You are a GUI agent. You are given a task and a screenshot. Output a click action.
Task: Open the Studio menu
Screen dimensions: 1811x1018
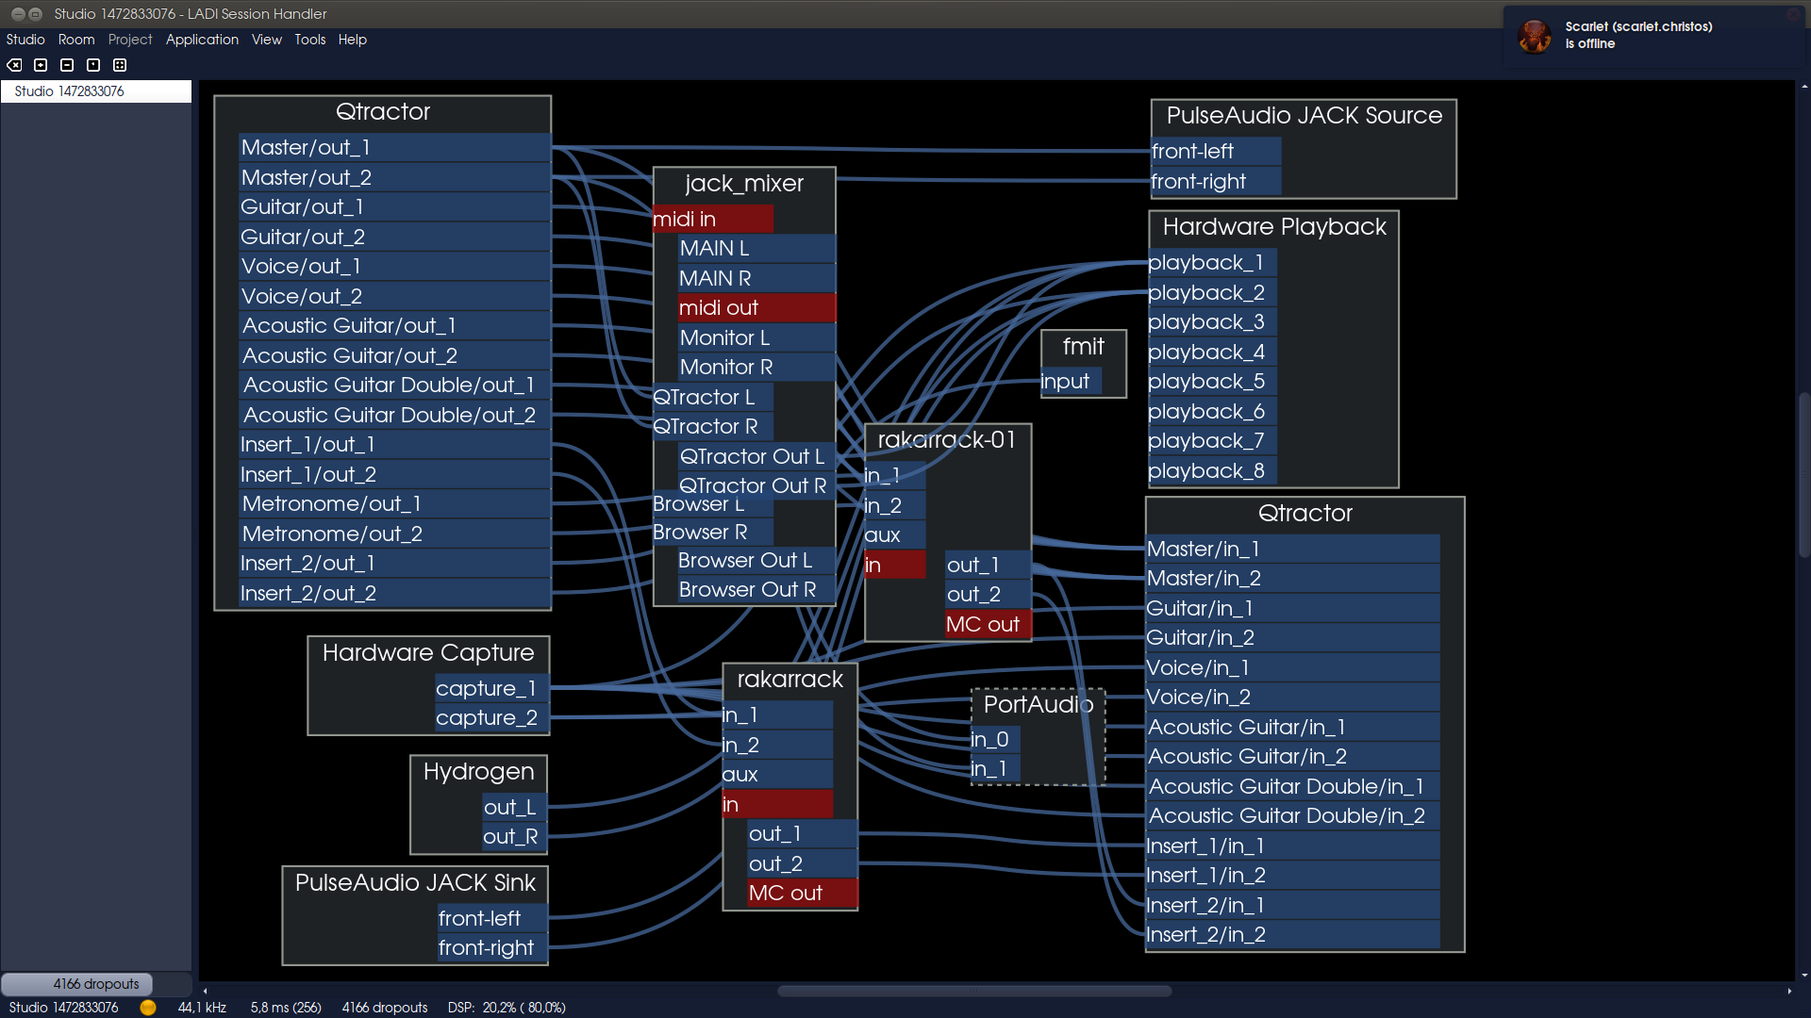click(x=25, y=40)
